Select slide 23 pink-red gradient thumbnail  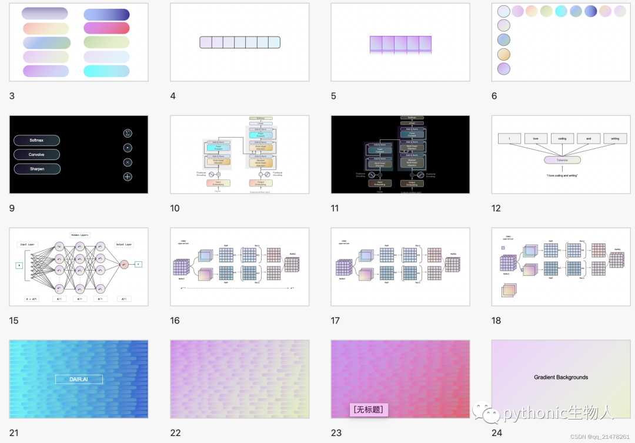(x=400, y=379)
